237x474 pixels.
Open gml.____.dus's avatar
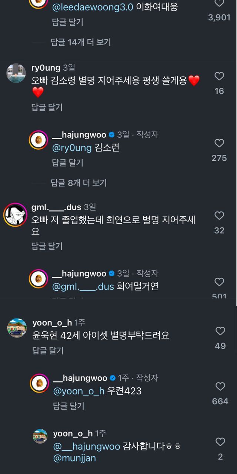(x=16, y=214)
